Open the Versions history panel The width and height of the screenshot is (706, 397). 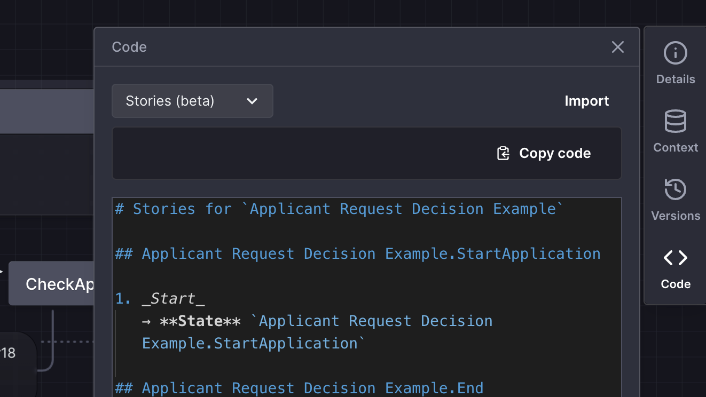pos(676,201)
